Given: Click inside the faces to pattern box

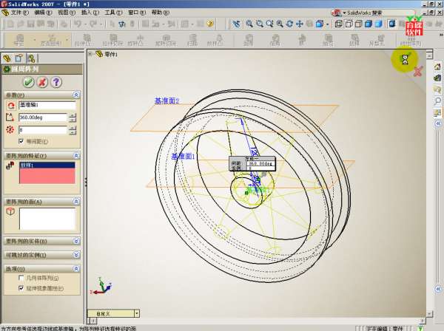Looking at the screenshot, I should point(47,218).
